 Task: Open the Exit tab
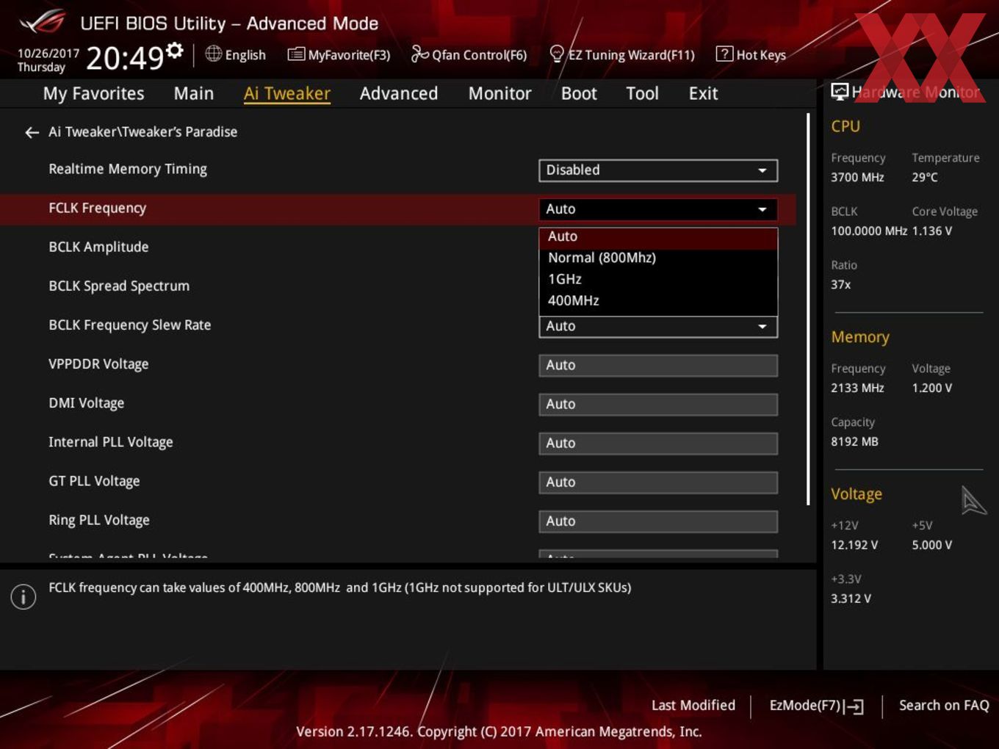click(x=703, y=93)
